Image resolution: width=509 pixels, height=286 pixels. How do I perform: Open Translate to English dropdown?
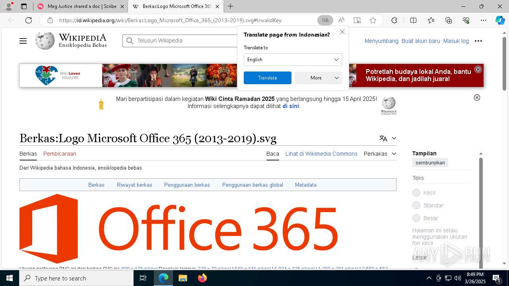tap(293, 60)
